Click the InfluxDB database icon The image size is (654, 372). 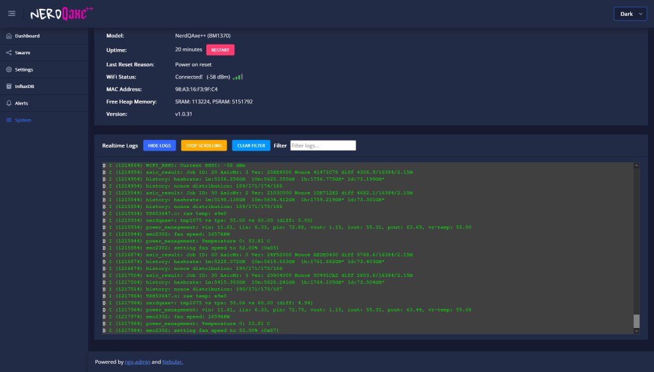(x=9, y=86)
